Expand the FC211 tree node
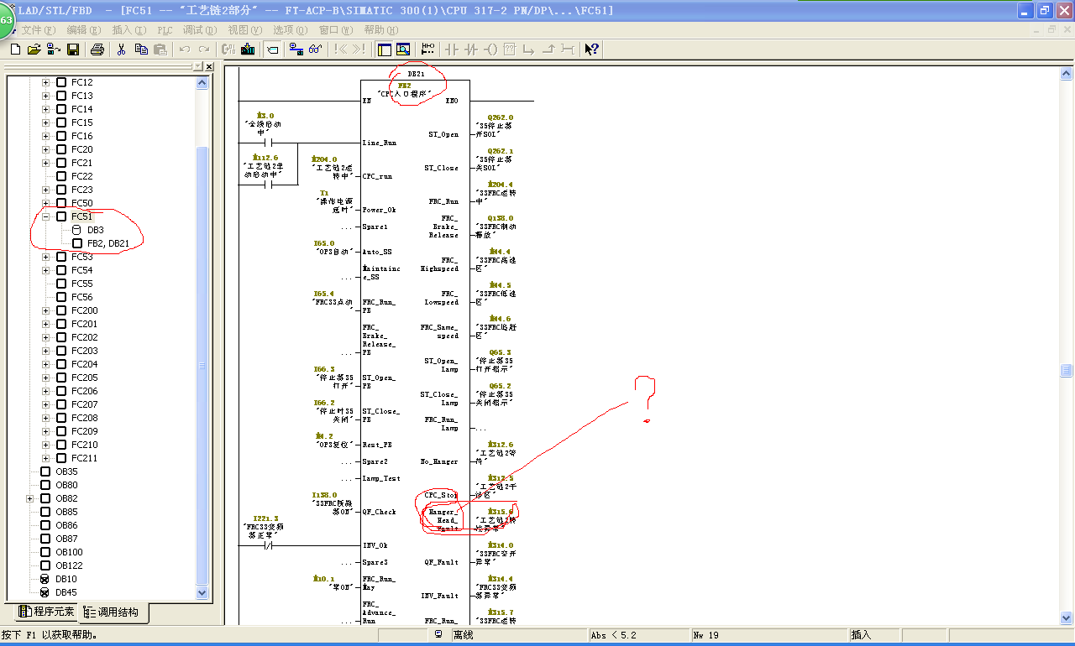Image resolution: width=1075 pixels, height=646 pixels. 45,458
